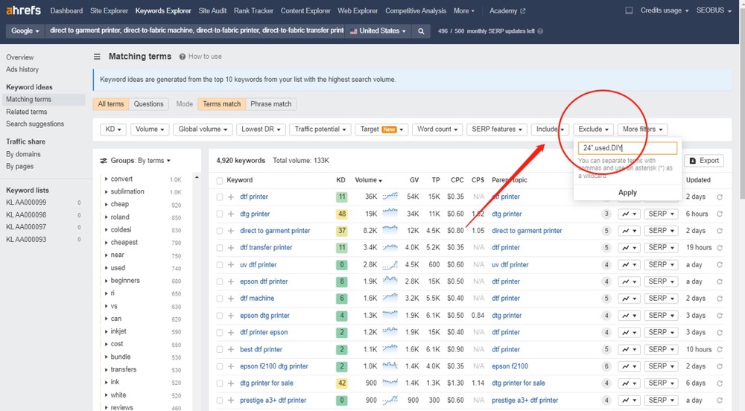Click the Exclude terms text field
Image resolution: width=745 pixels, height=411 pixels.
pyautogui.click(x=627, y=148)
